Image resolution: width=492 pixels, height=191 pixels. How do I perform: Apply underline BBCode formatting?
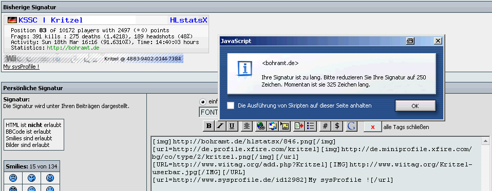pos(232,126)
